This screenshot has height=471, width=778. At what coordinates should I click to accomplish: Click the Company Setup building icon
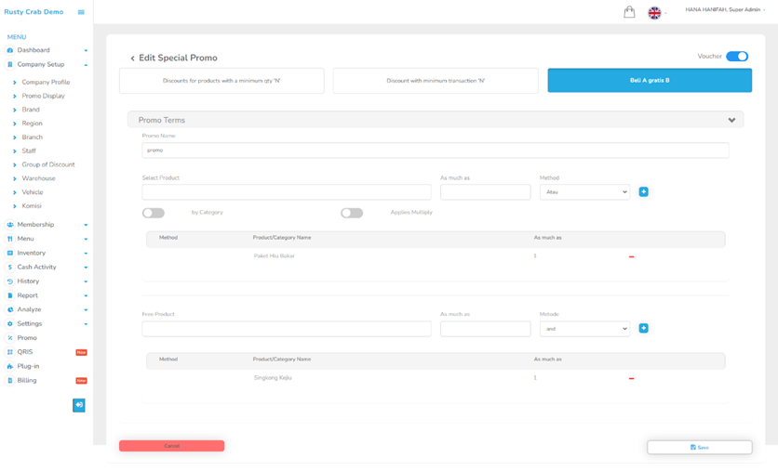(x=10, y=64)
